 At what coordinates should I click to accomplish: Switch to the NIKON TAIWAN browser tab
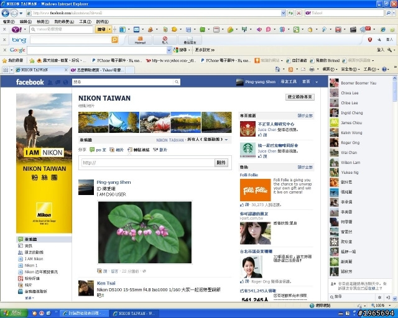[42, 70]
